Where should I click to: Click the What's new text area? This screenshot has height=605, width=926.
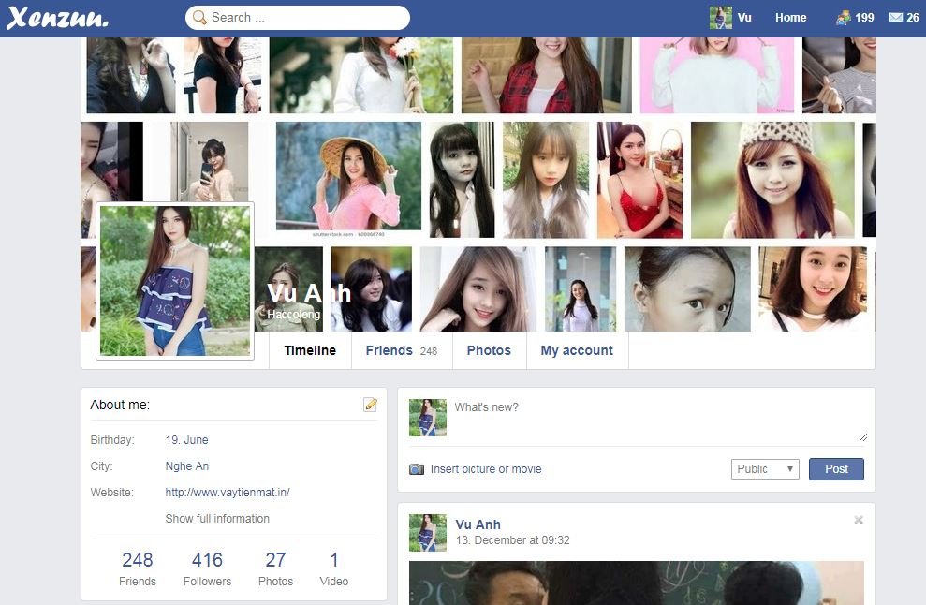pos(661,421)
